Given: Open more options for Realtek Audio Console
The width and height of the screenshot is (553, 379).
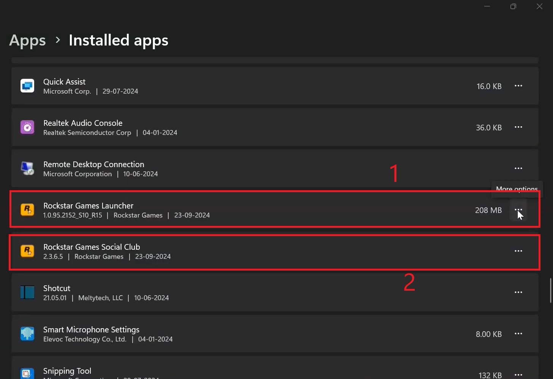Looking at the screenshot, I should tap(518, 127).
